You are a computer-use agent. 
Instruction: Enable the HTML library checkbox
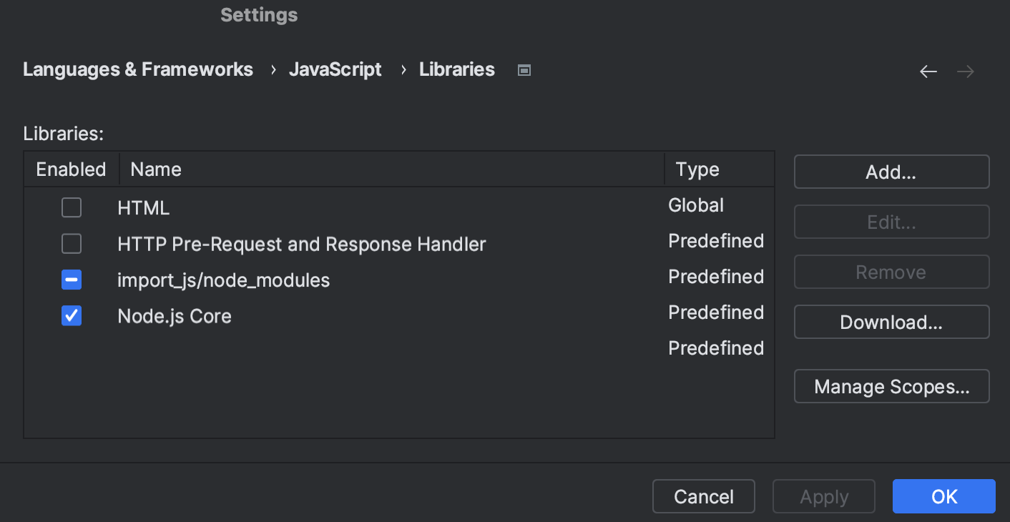click(x=71, y=207)
